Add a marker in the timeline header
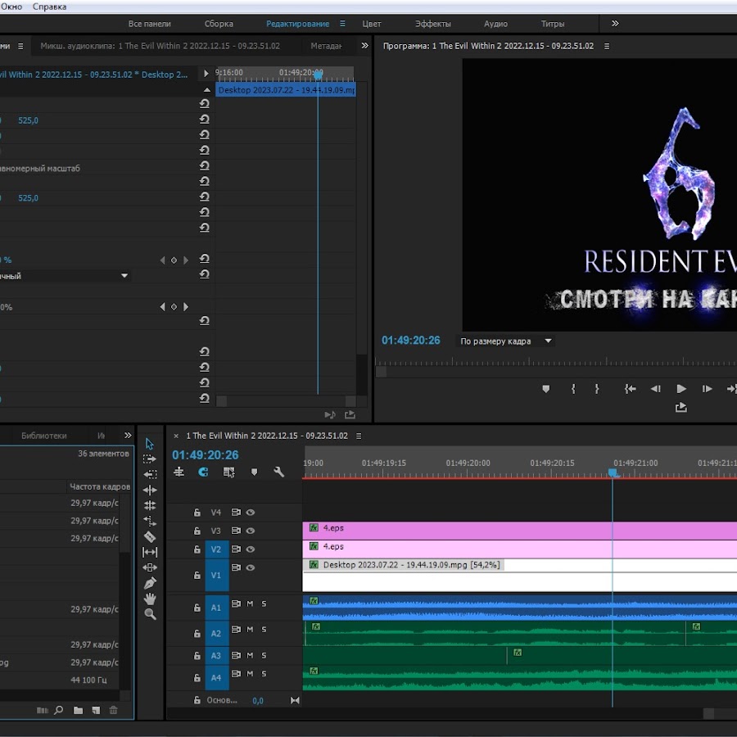Viewport: 737px width, 737px height. tap(254, 472)
